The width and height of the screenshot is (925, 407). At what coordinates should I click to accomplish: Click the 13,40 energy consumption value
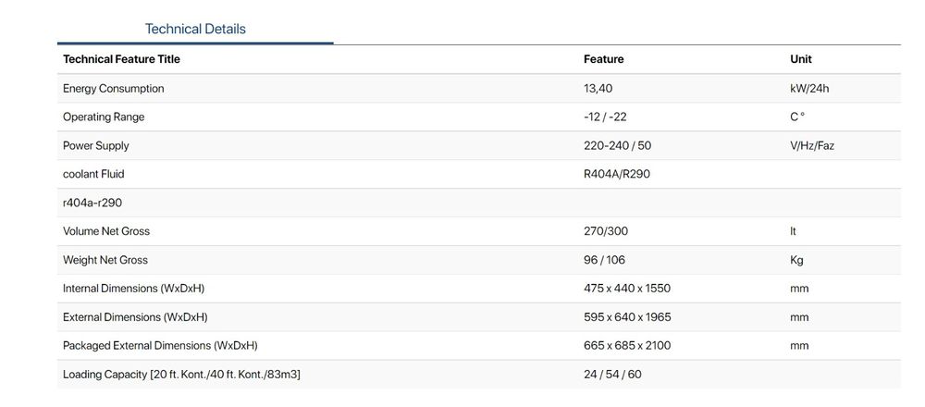[x=598, y=89]
